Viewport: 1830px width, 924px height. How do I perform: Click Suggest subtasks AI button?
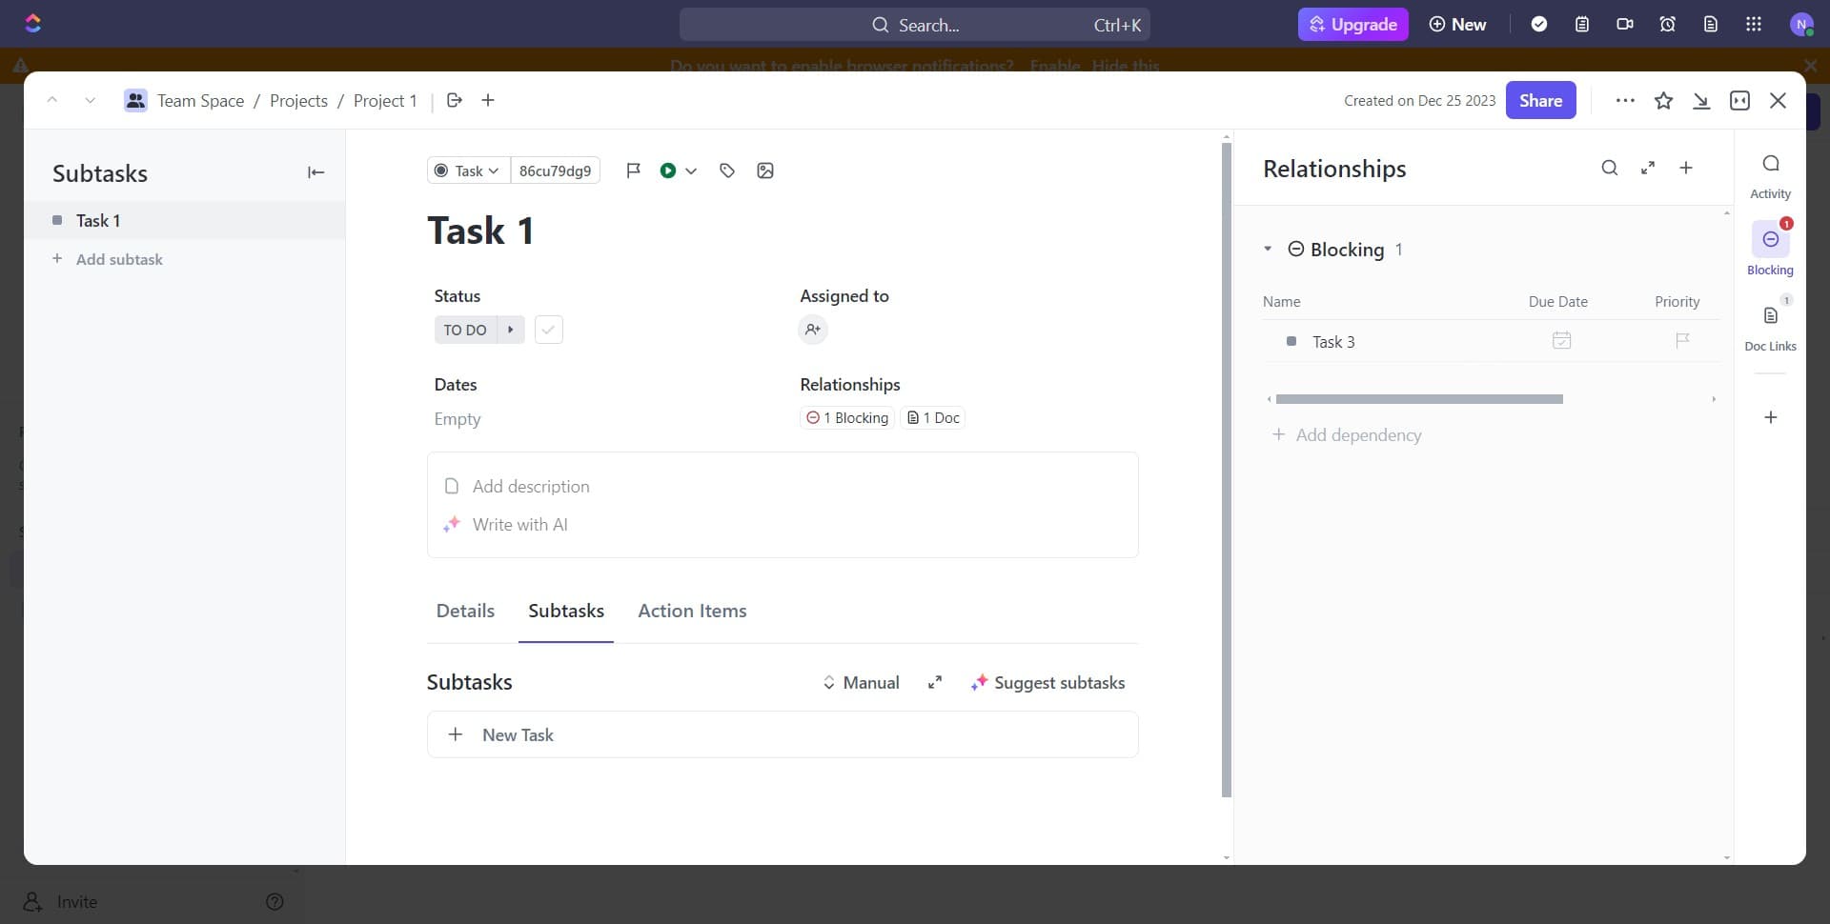[x=1047, y=683]
